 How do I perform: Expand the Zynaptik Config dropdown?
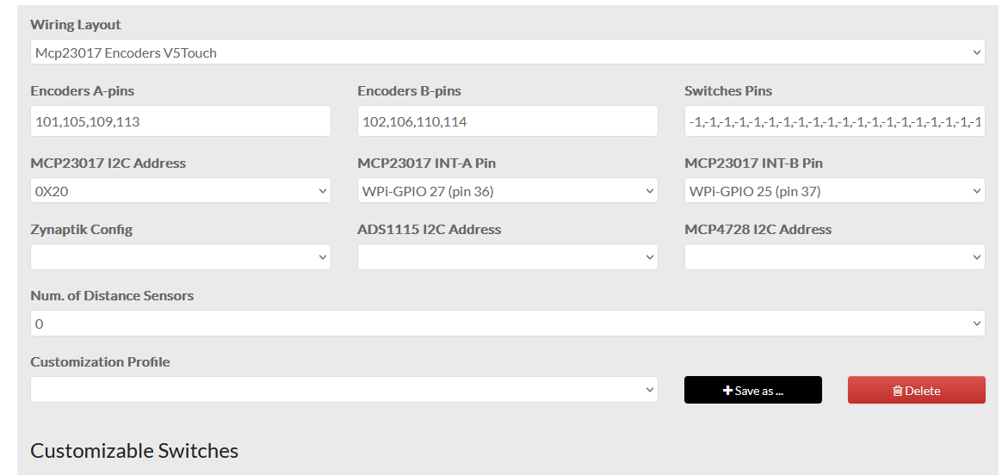click(x=180, y=257)
